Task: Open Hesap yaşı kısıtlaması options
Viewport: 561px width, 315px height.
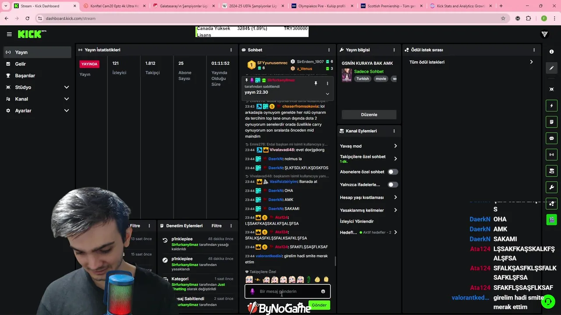Action: [x=395, y=197]
